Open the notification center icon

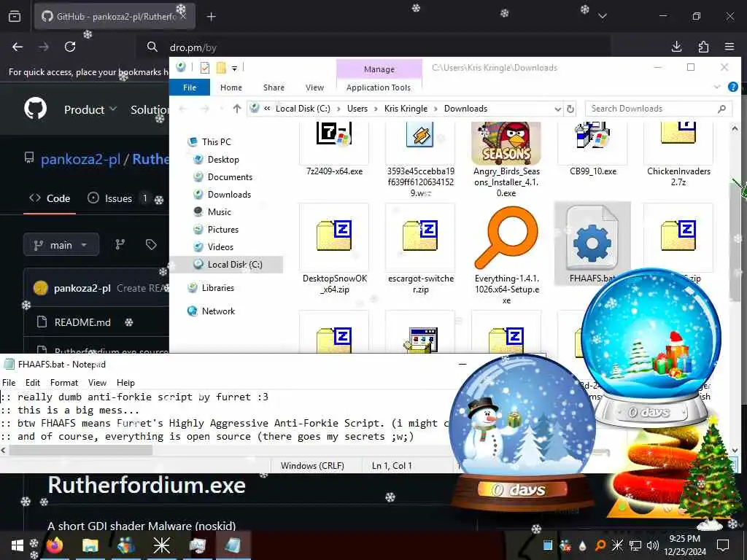tap(723, 545)
